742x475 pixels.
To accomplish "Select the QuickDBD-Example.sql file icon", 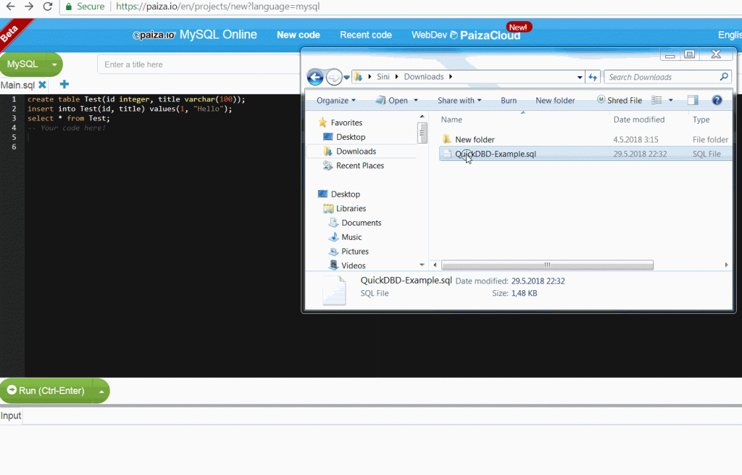I will [x=448, y=154].
